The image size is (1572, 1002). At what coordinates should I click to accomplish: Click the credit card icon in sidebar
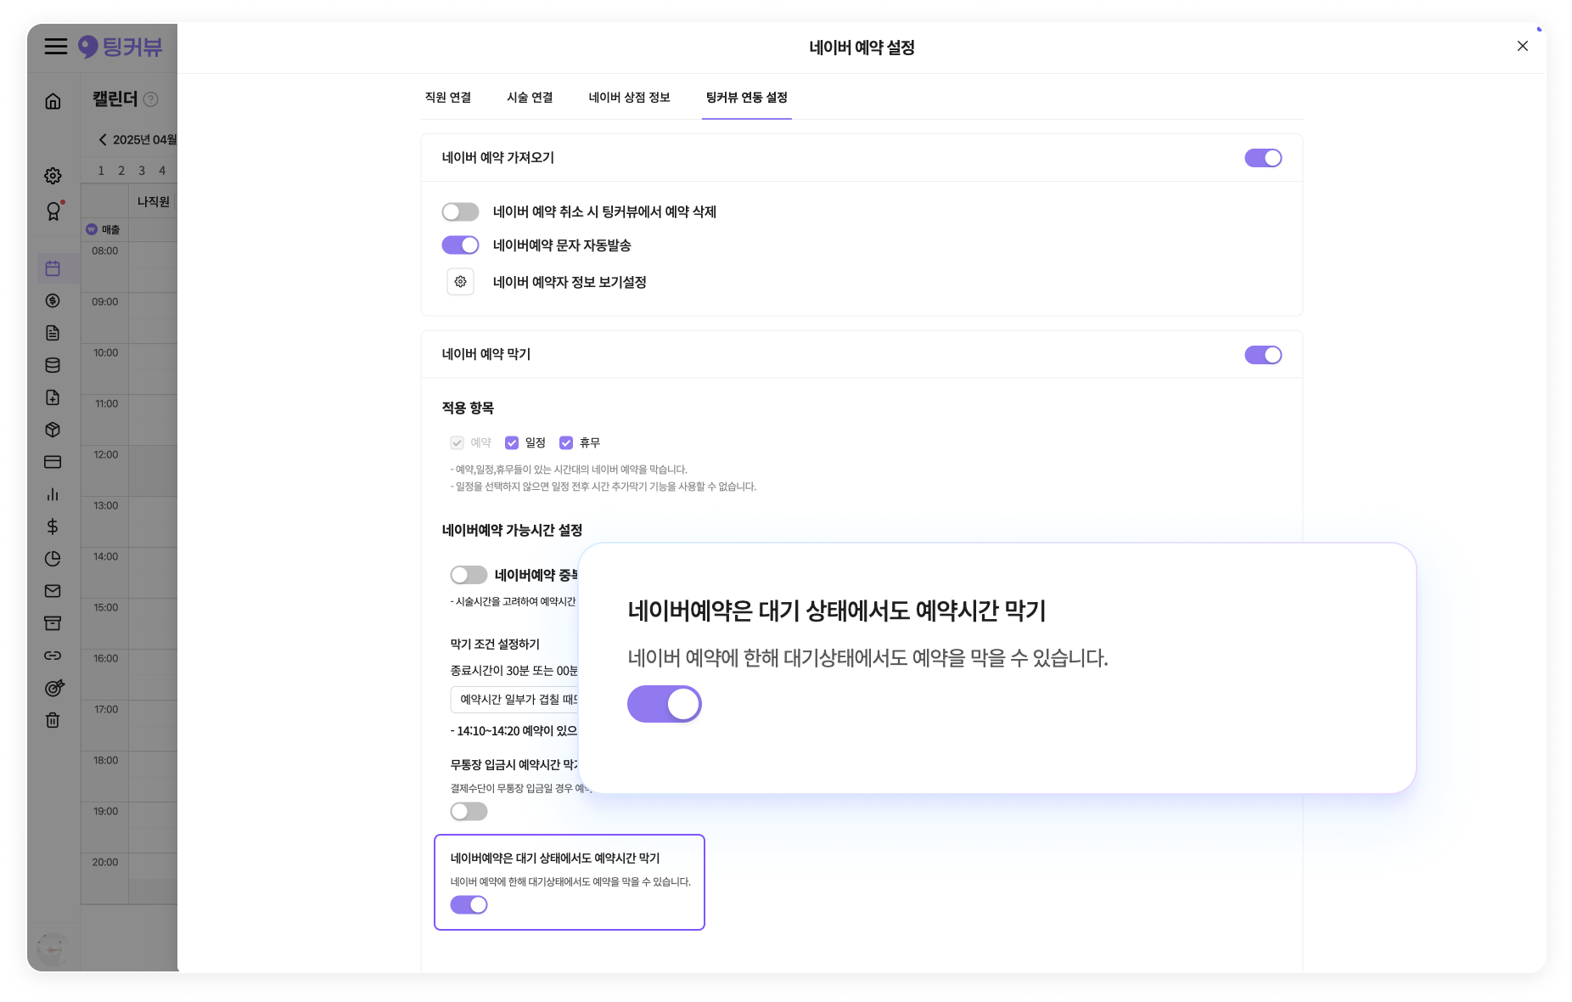(53, 462)
